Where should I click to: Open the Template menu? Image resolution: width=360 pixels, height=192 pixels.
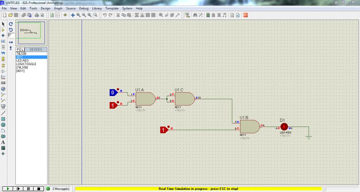pos(112,8)
